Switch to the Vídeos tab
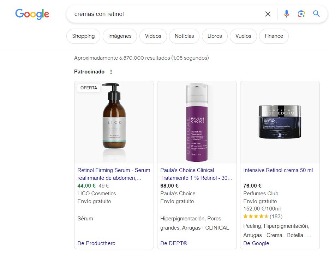The width and height of the screenshot is (329, 255). click(x=153, y=36)
